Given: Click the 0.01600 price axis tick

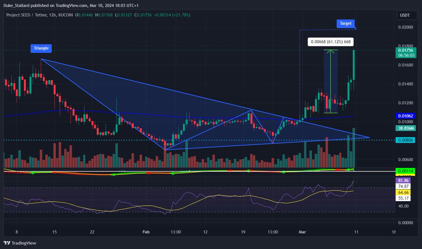Looking at the screenshot, I should pyautogui.click(x=406, y=65).
